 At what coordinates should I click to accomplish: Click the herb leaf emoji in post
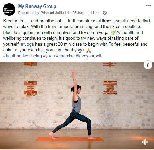(x=113, y=33)
